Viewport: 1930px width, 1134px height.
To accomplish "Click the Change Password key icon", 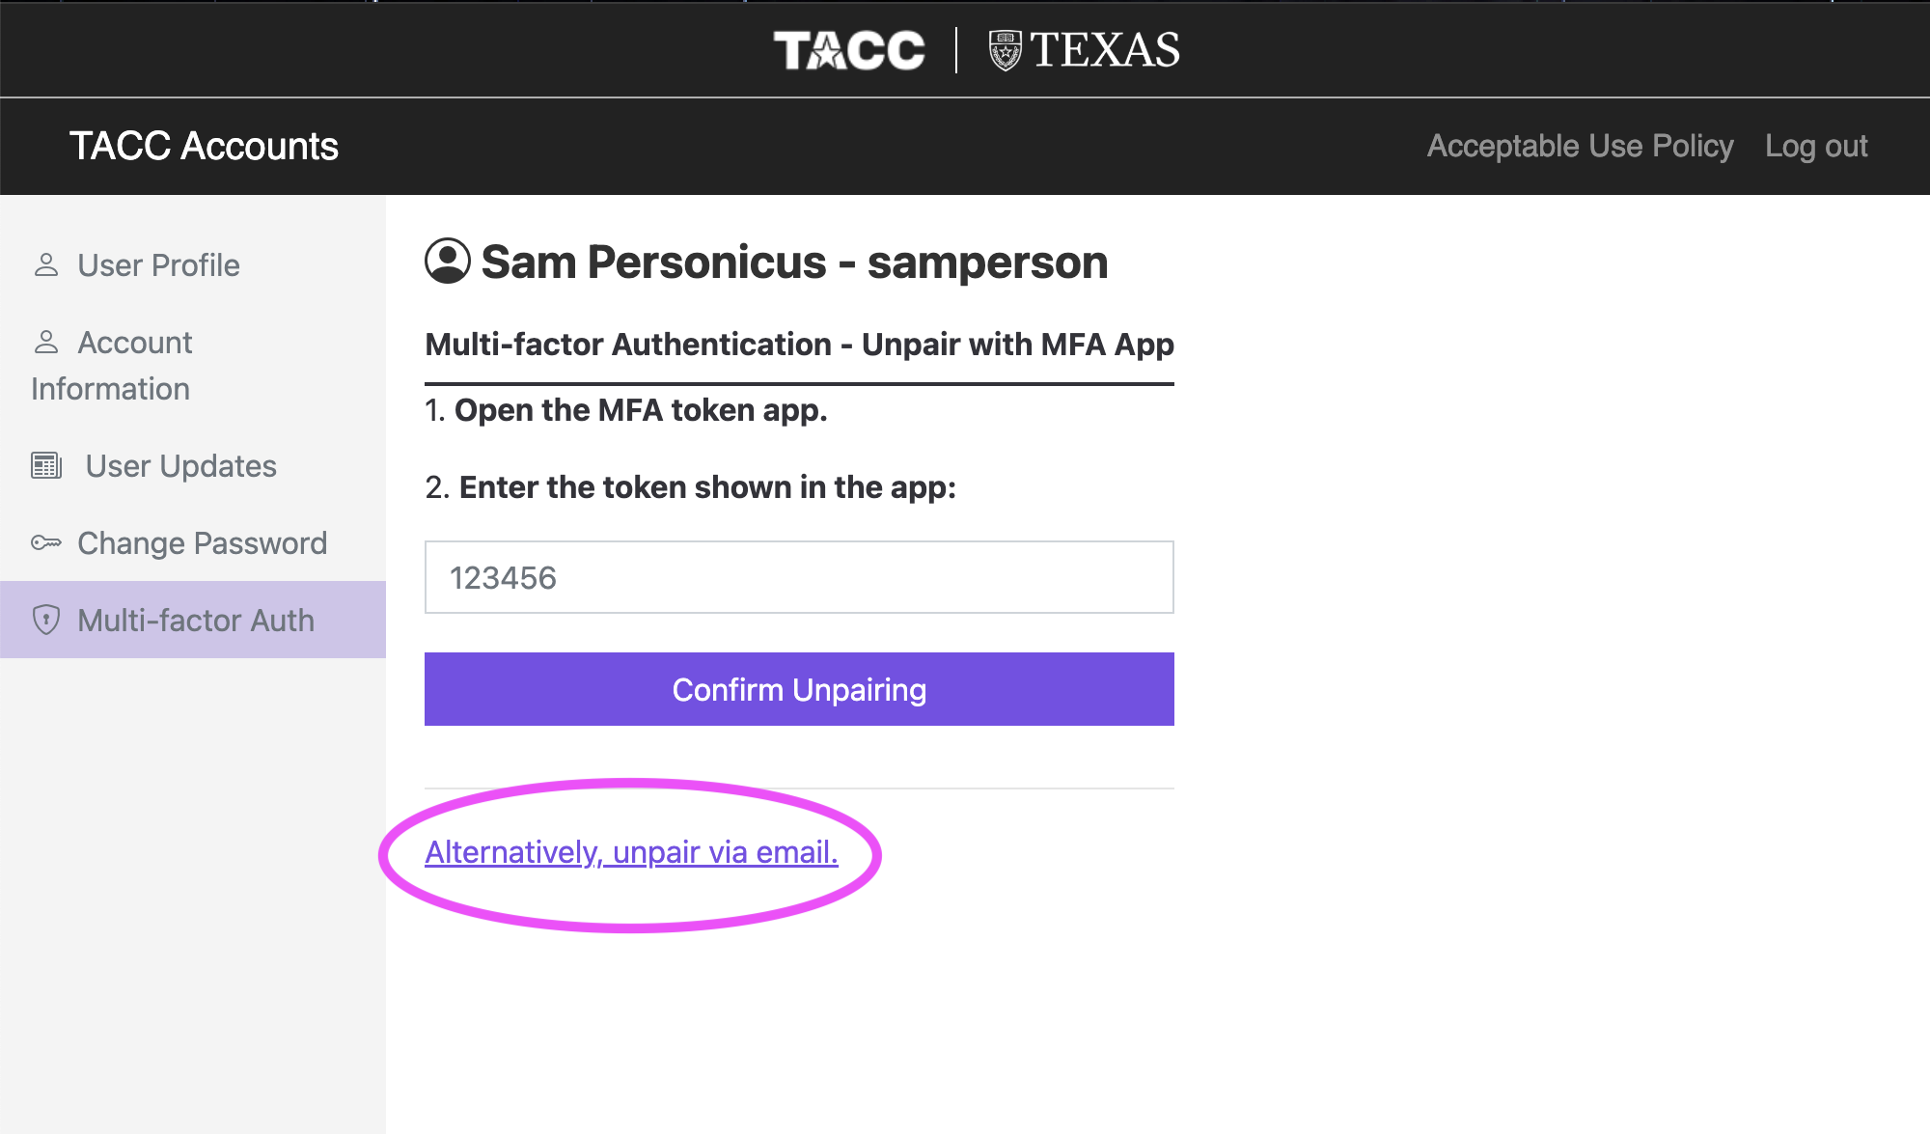I will click(x=45, y=542).
